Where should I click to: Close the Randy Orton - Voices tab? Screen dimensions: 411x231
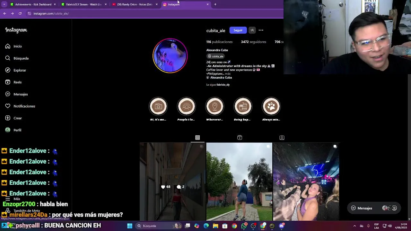click(157, 4)
